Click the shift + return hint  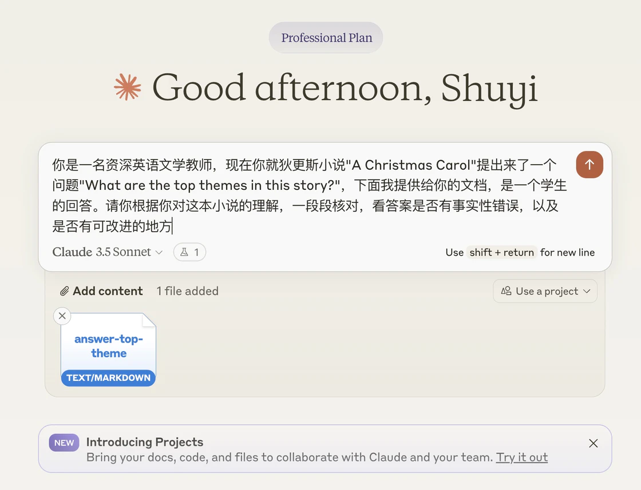tap(501, 252)
